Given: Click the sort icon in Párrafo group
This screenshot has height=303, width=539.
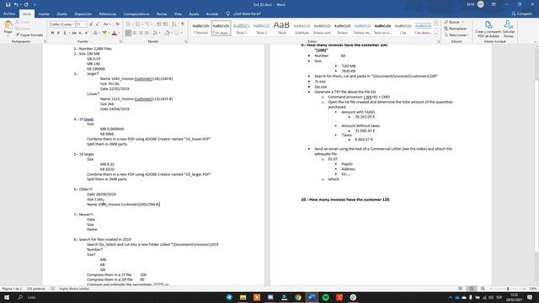Looking at the screenshot, I should tap(174, 24).
